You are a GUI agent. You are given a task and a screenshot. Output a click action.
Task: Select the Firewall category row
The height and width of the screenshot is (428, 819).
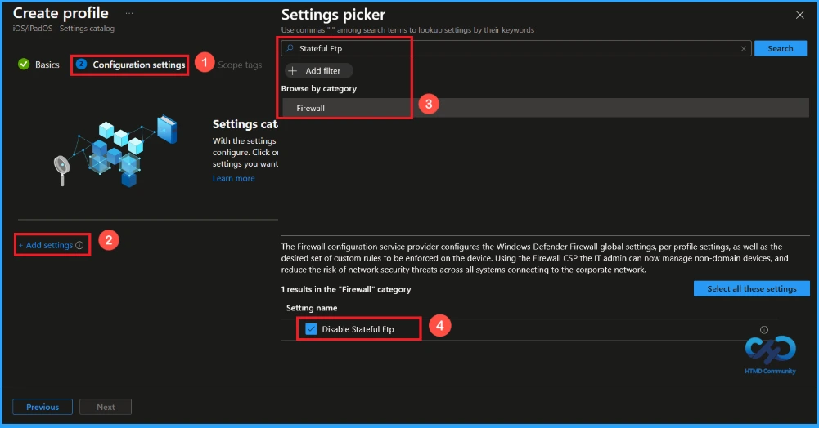545,108
